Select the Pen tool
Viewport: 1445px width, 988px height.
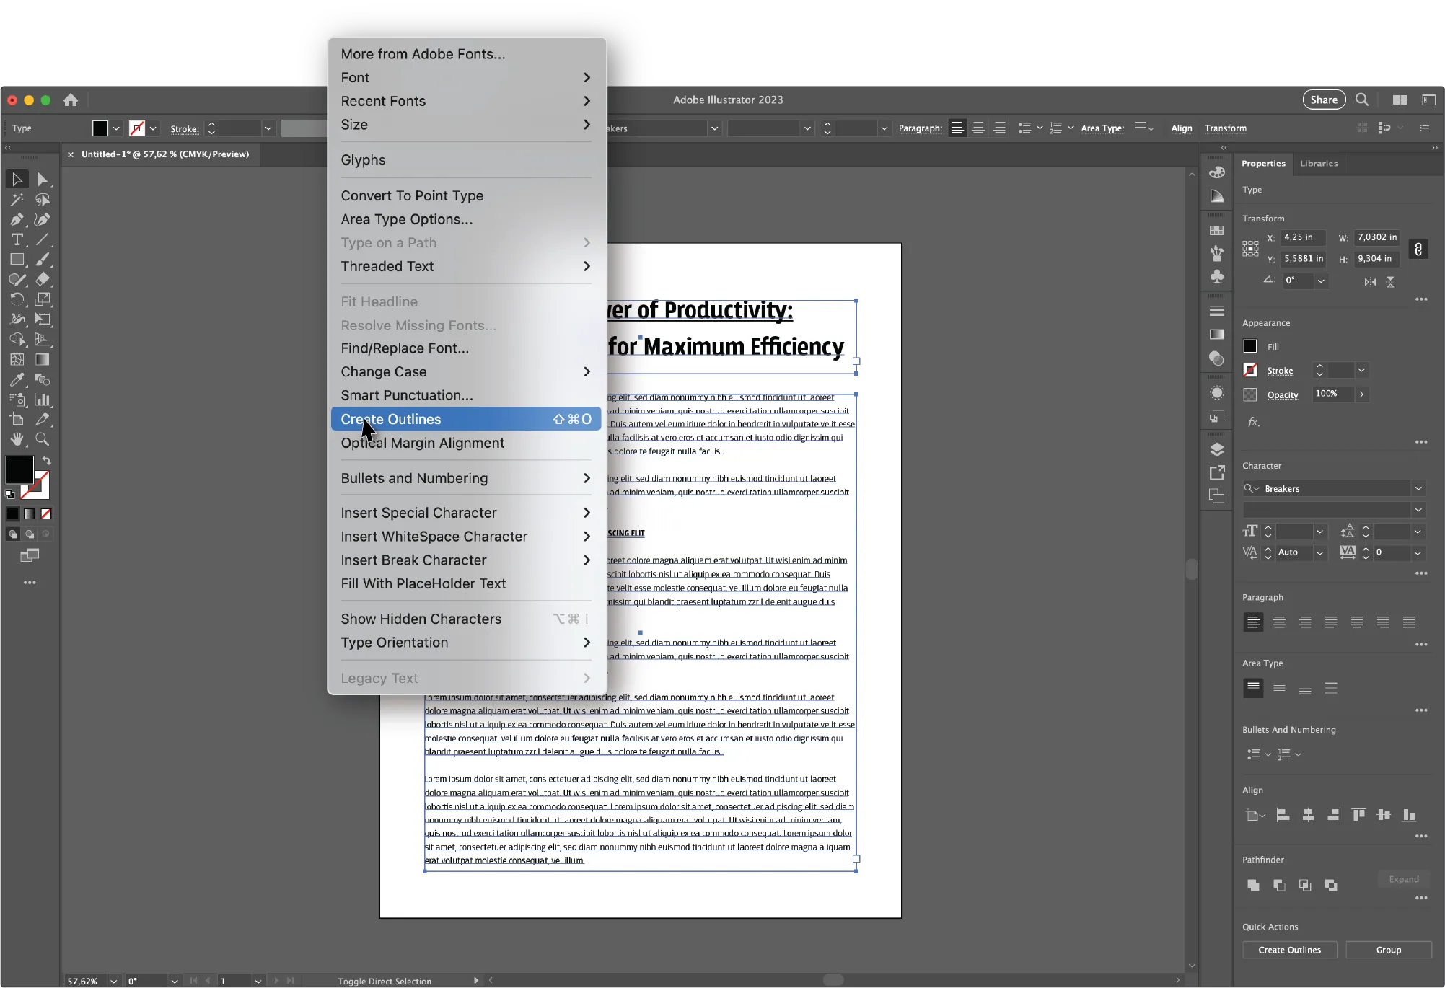pyautogui.click(x=17, y=219)
